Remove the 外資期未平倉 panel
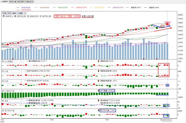The height and width of the screenshot is (123, 186). [x=3, y=91]
